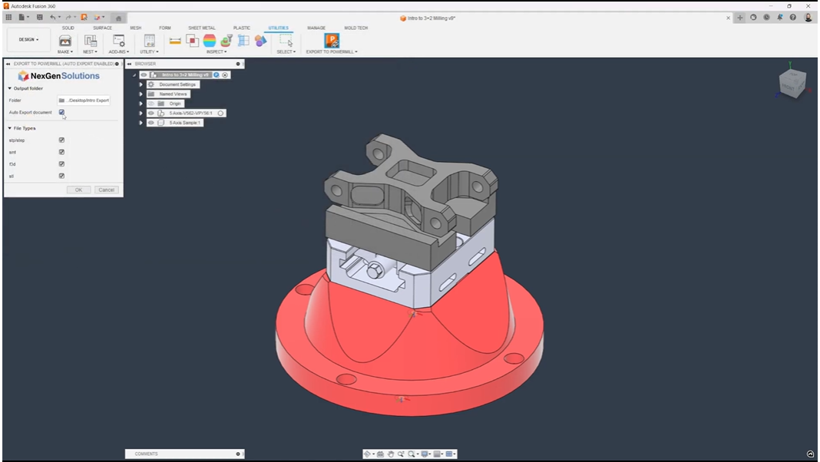
Task: Activate the 5 Axis-V562-VPY56:1 component radio
Action: [220, 113]
